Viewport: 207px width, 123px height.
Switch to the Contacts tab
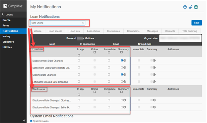[x=170, y=31]
